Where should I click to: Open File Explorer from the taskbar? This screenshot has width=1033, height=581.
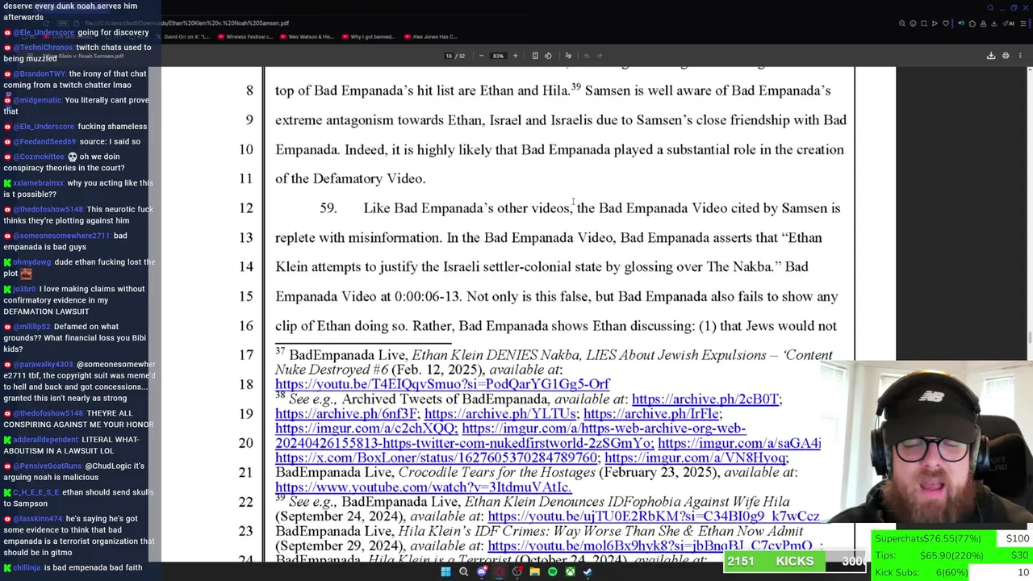[534, 572]
